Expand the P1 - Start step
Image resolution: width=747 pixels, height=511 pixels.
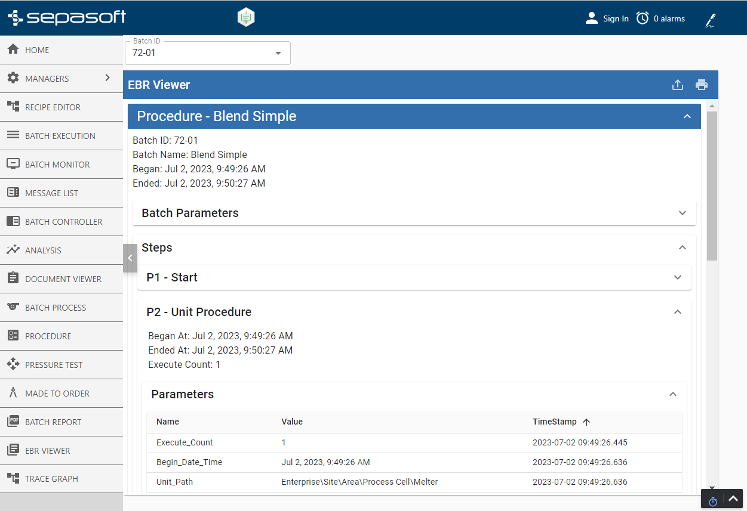[x=678, y=277]
